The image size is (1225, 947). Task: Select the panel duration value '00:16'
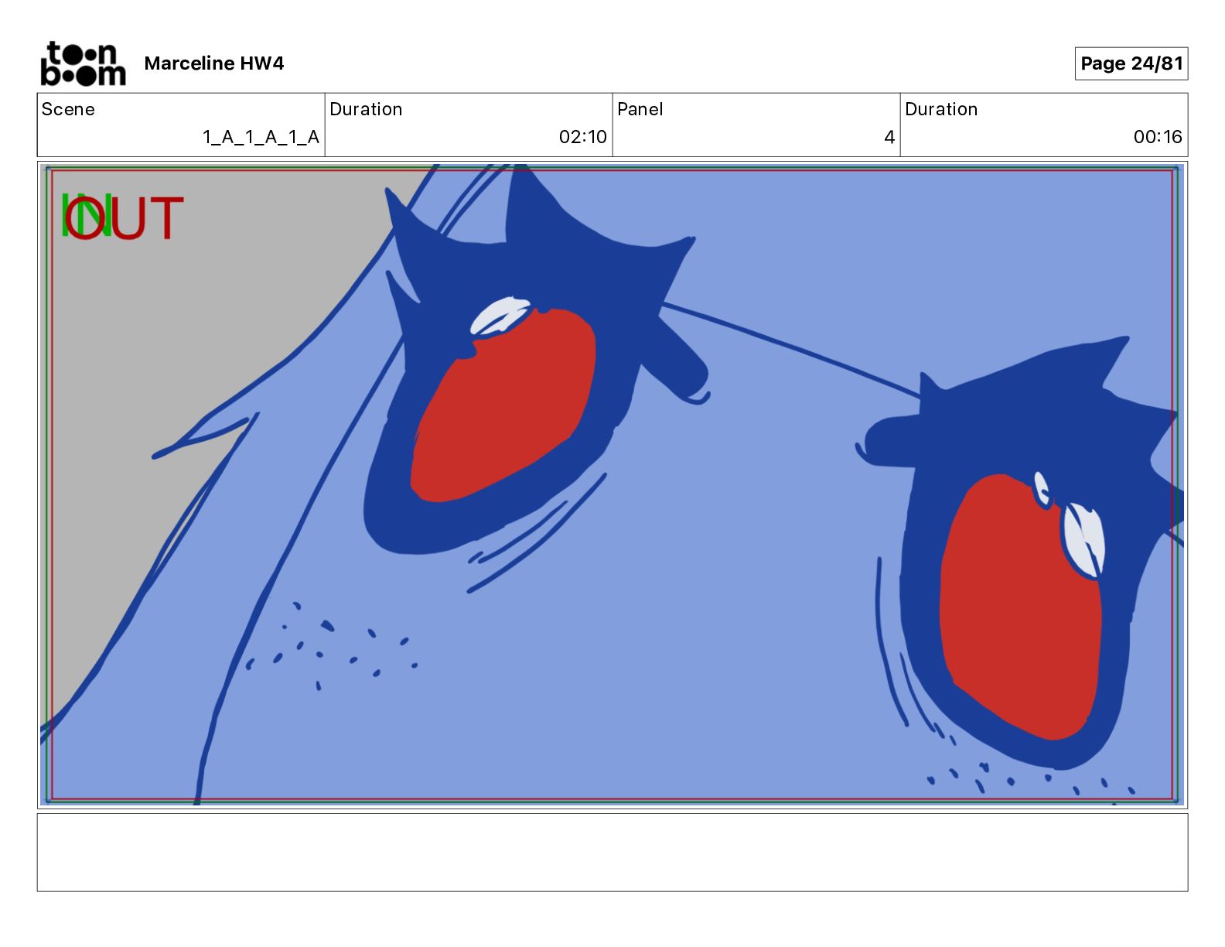(1158, 137)
